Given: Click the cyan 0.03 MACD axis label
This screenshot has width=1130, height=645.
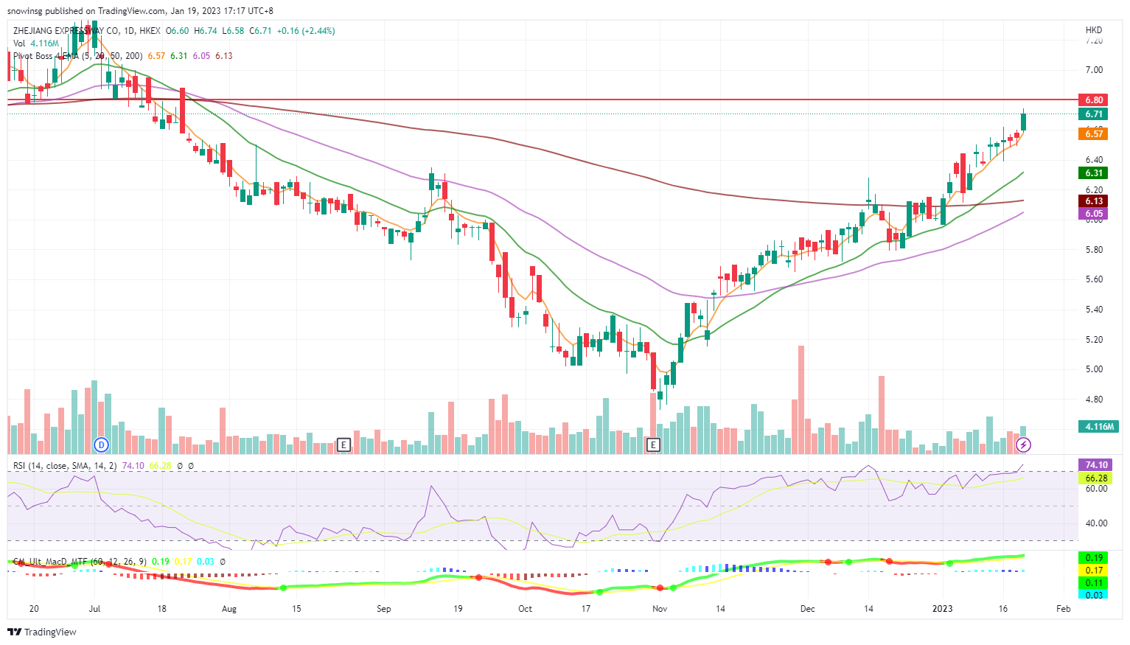Looking at the screenshot, I should (1094, 595).
